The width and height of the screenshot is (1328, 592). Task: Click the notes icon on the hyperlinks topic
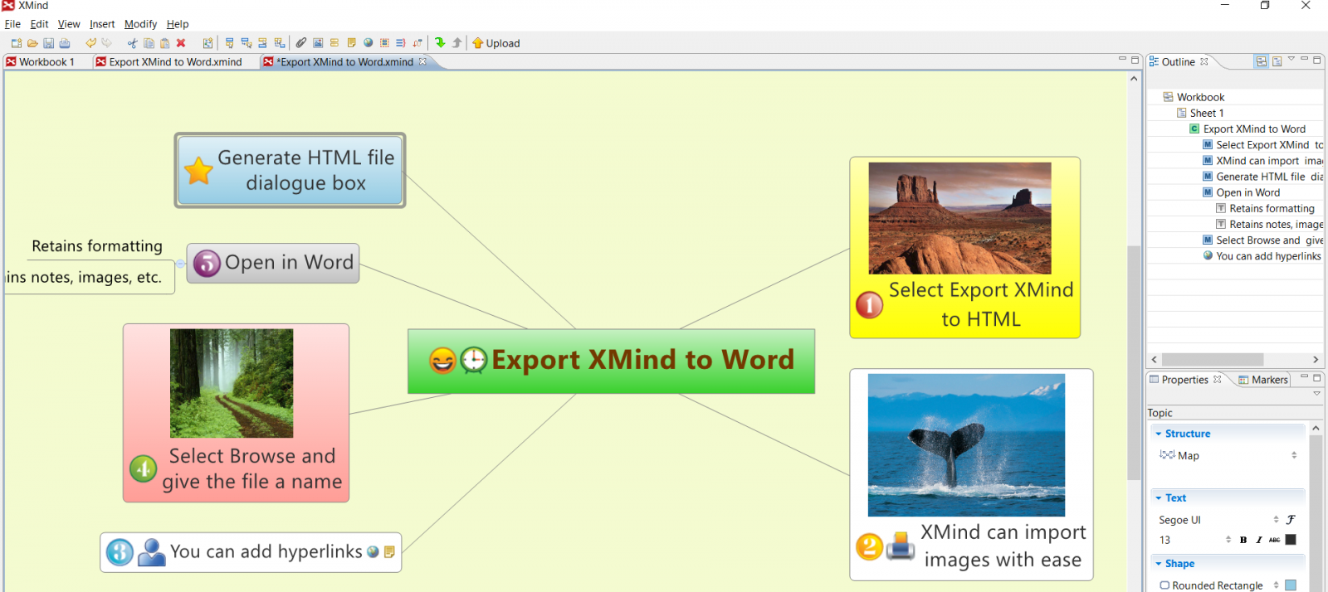(389, 552)
